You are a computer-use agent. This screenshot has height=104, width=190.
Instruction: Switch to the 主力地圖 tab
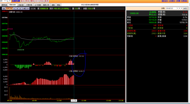[37, 5]
